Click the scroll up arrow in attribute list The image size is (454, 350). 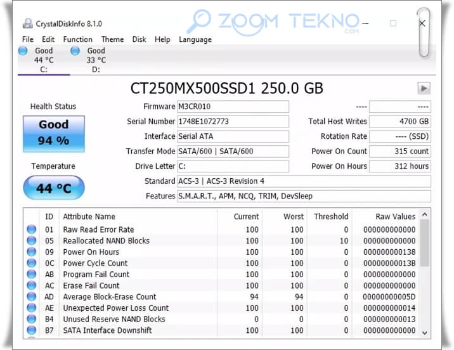click(425, 214)
